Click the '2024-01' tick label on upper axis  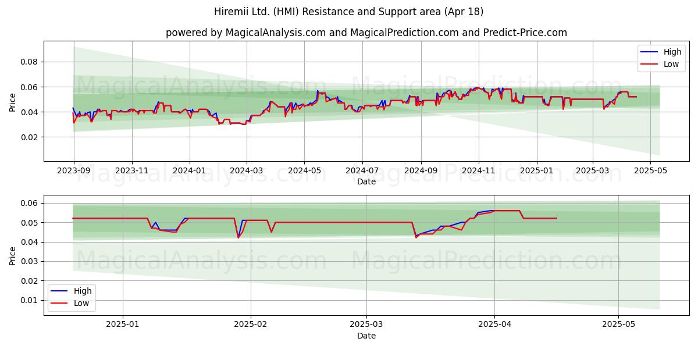[190, 171]
